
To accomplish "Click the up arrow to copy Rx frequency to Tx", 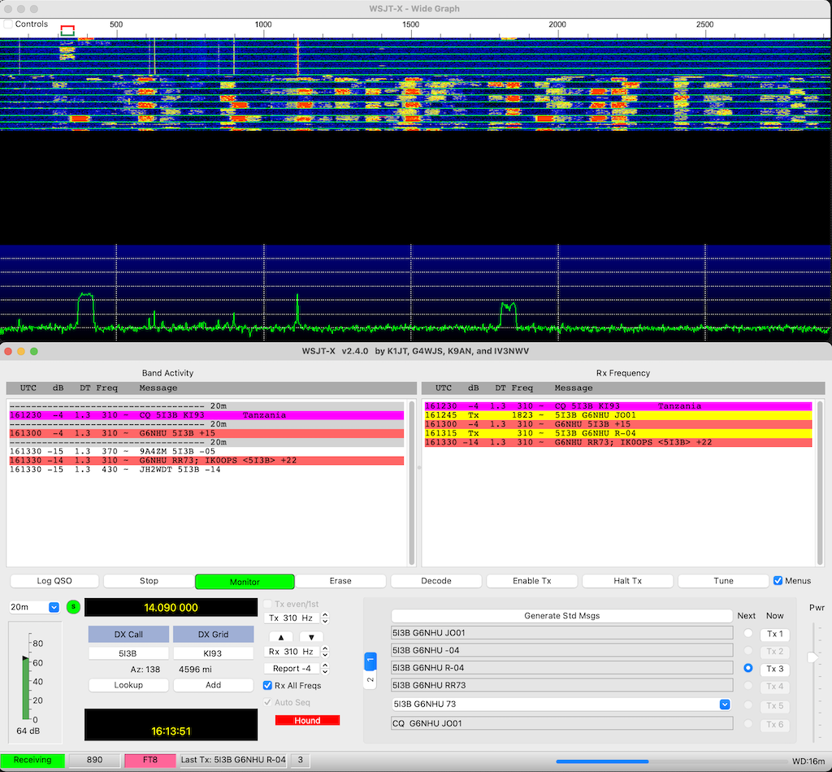I will pos(280,637).
